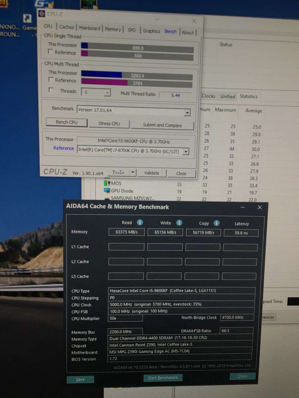The width and height of the screenshot is (299, 398).
Task: Click the North Bridge Clock value
Action: [237, 317]
